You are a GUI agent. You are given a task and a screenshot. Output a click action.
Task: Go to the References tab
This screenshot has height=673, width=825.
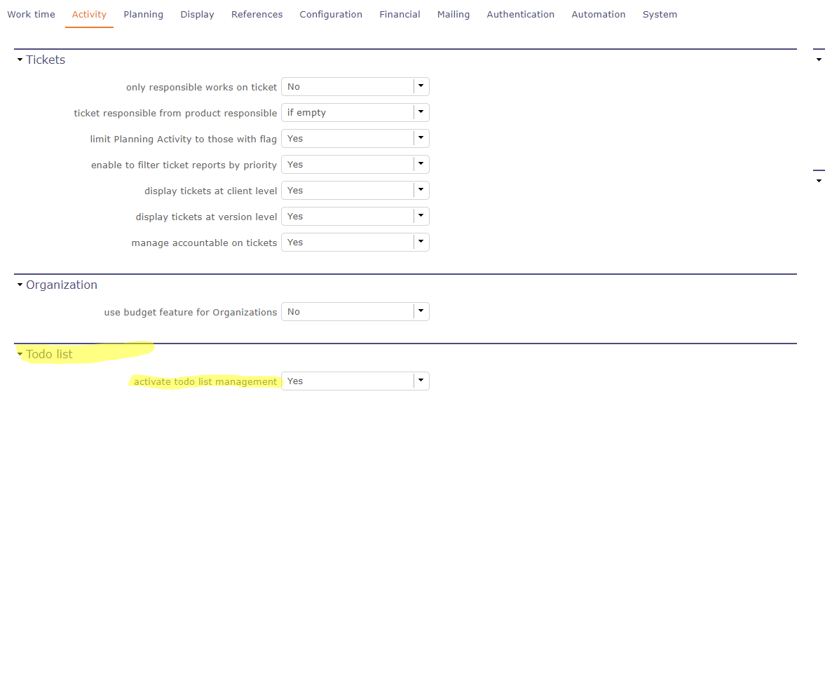(x=257, y=15)
